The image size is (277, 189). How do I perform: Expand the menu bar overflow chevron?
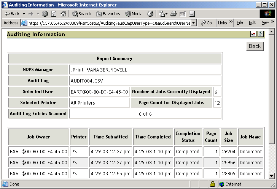click(x=272, y=22)
